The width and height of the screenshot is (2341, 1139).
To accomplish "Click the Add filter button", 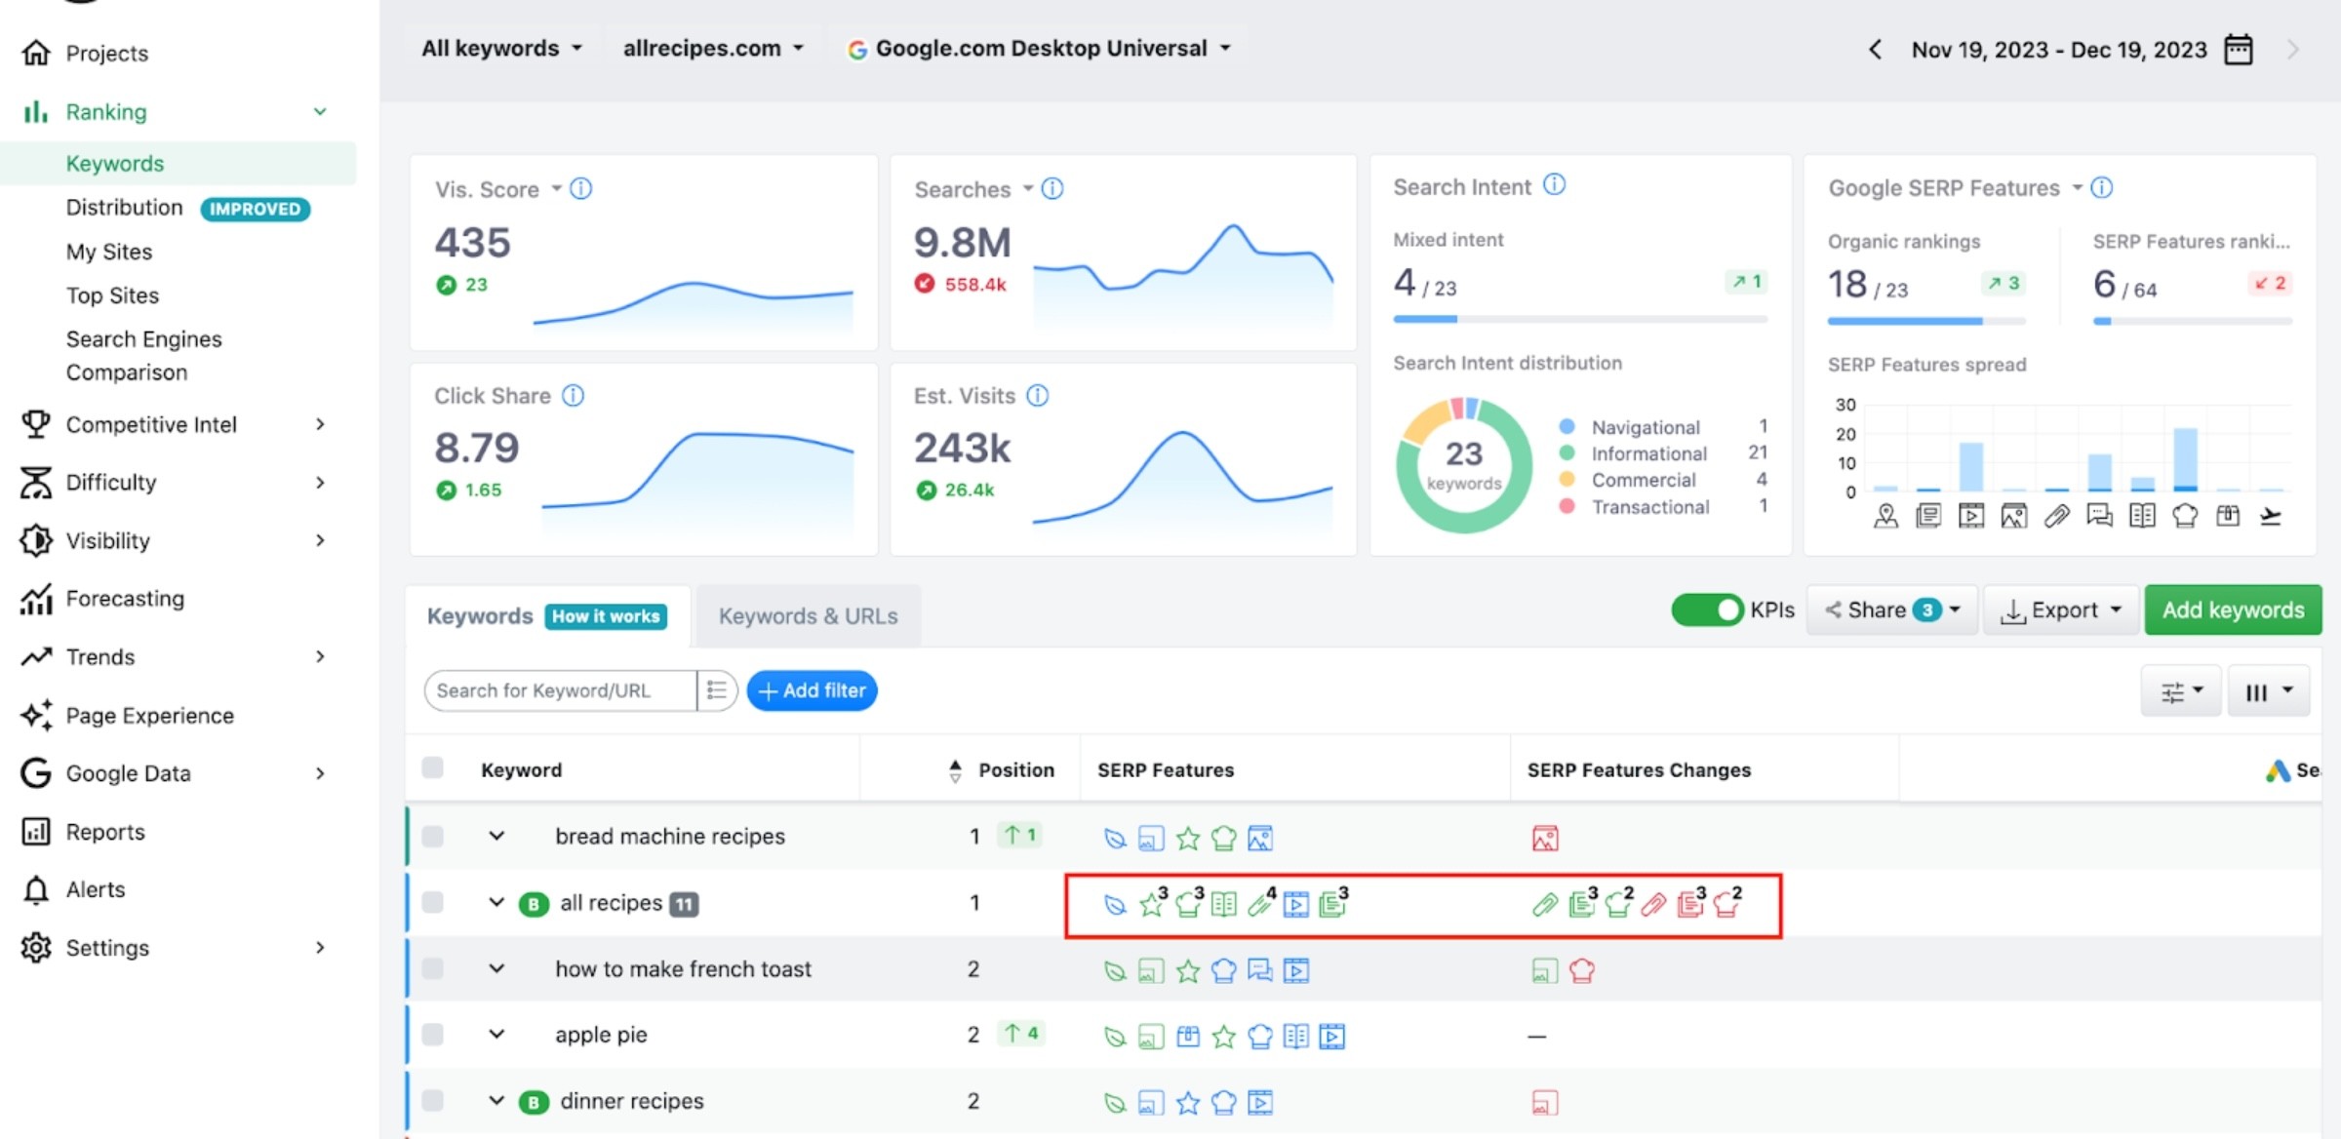I will 812,690.
